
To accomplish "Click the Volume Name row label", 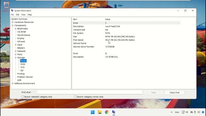I will coord(80,43).
